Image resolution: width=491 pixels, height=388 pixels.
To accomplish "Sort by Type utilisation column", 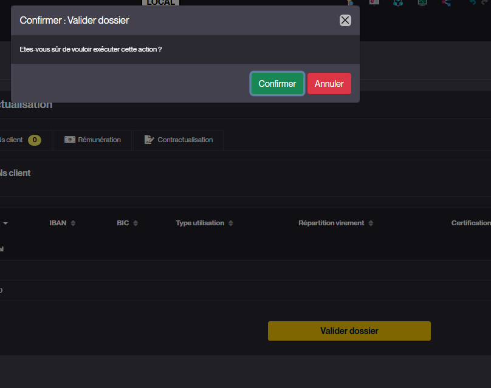I will tap(204, 223).
